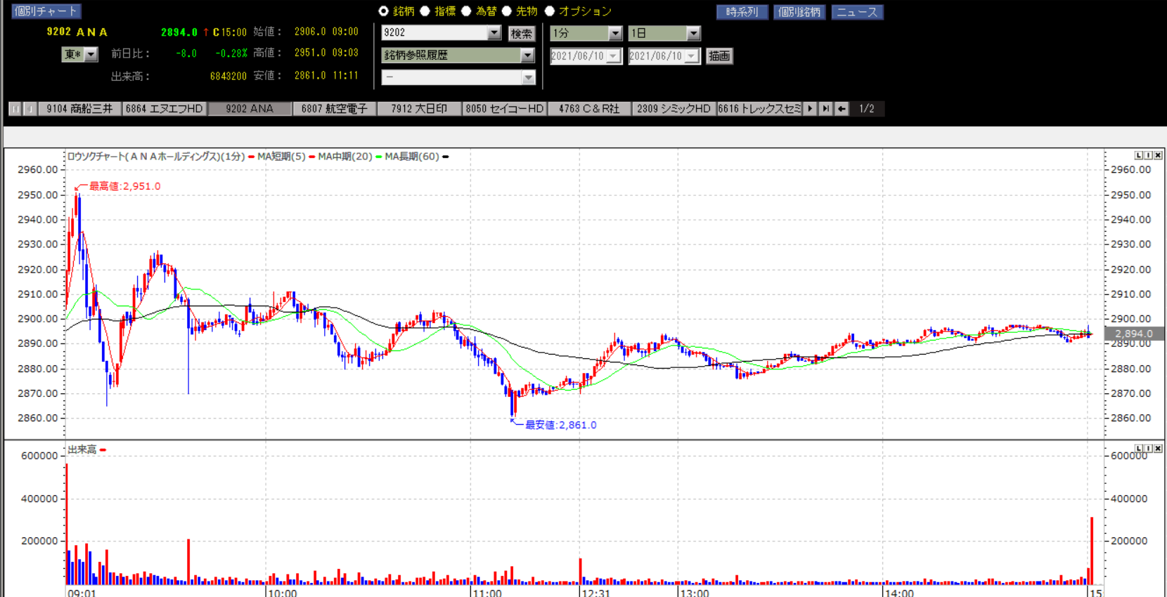Click the 検索 search button
This screenshot has height=597, width=1167.
pyautogui.click(x=522, y=34)
